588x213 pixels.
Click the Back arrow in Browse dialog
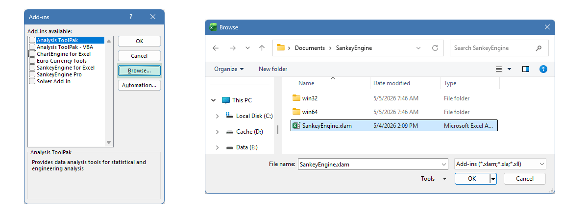(x=216, y=48)
